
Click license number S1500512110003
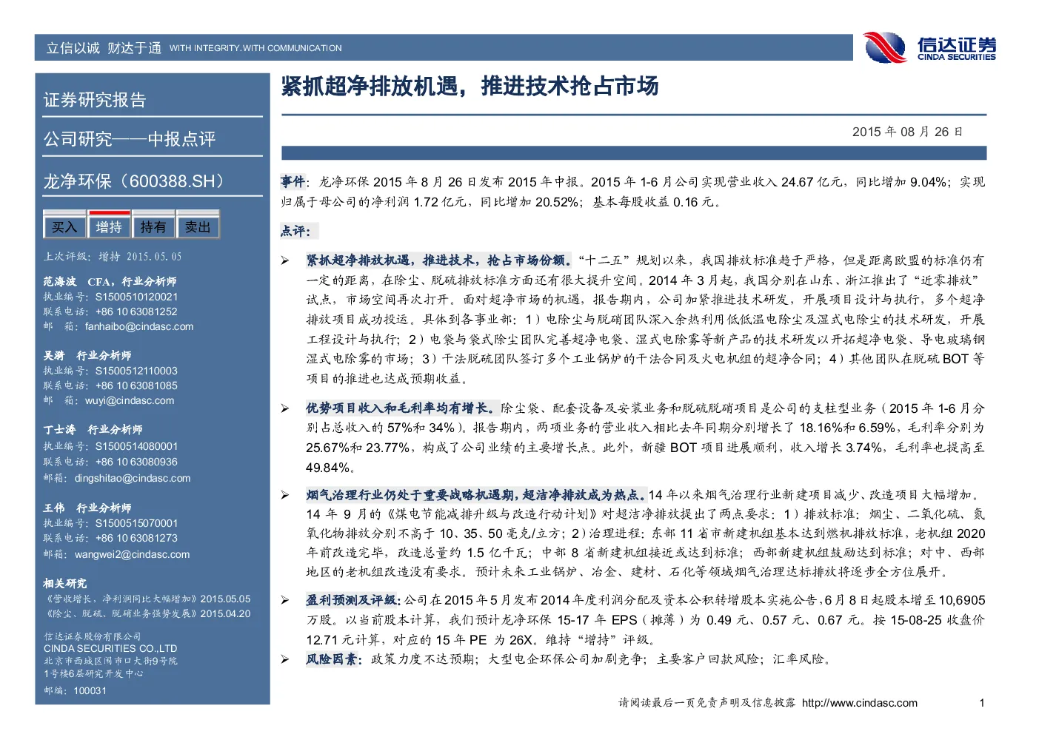click(x=136, y=371)
